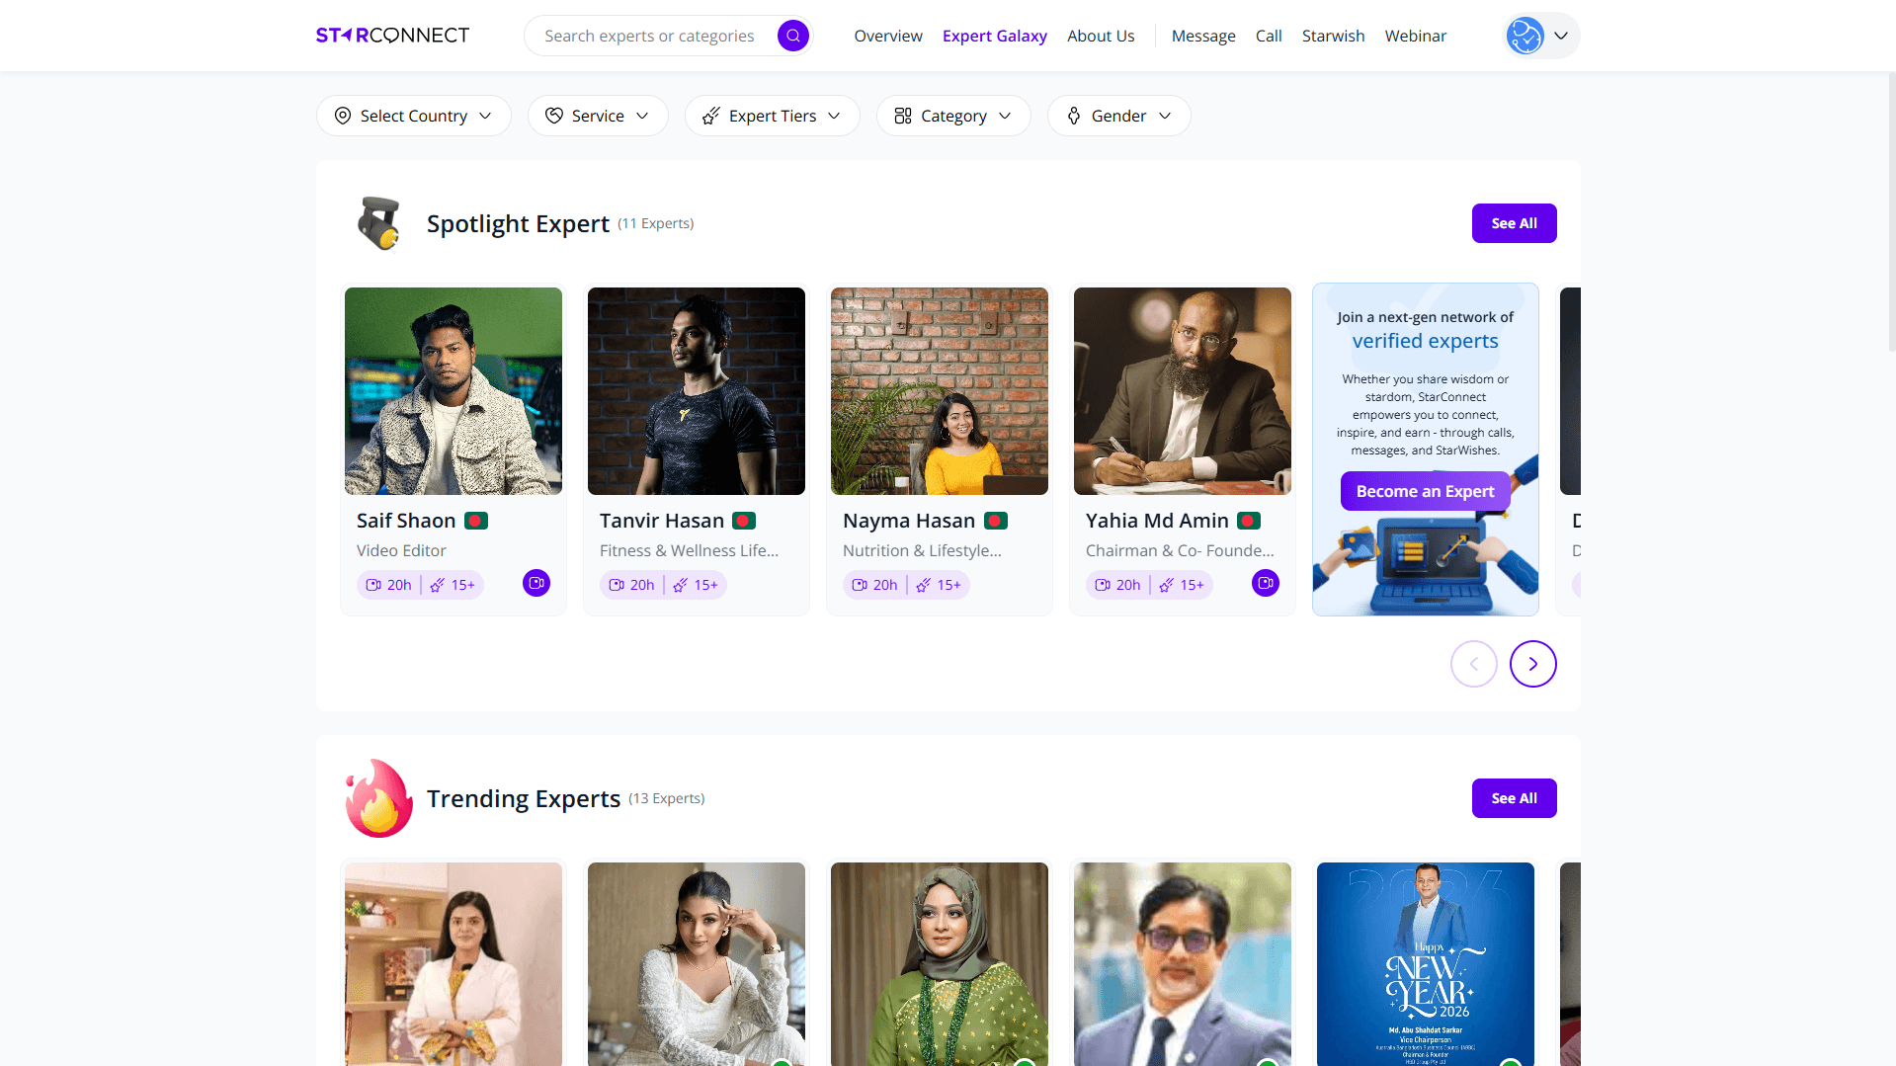
Task: Open the Category filter dropdown
Action: click(x=953, y=116)
